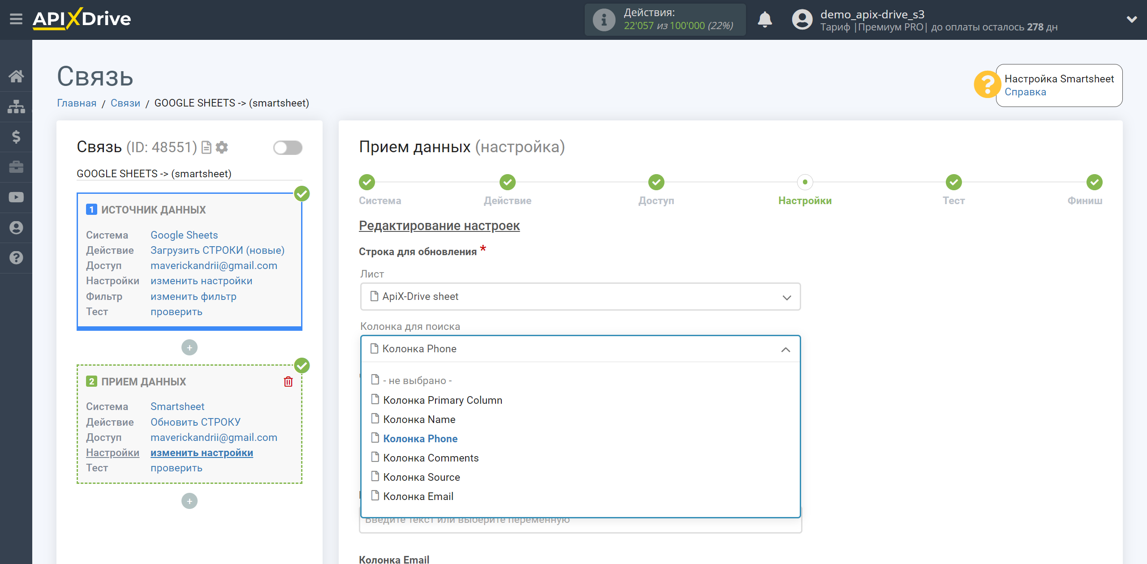Go to Home in sidebar
1147x564 pixels.
(x=16, y=76)
